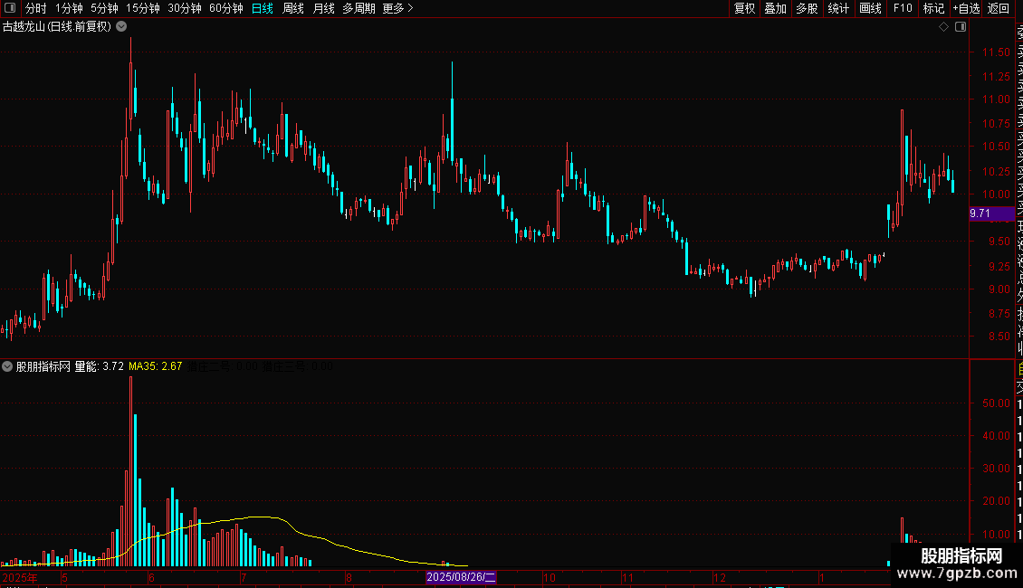This screenshot has height=588, width=1023.
Task: Click the 50.00 volume axis label
Action: tap(996, 403)
